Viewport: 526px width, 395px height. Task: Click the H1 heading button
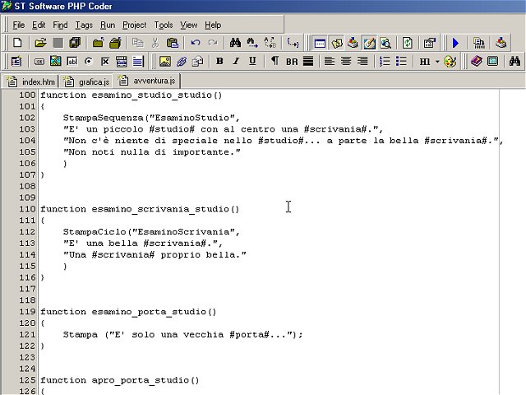tap(425, 62)
